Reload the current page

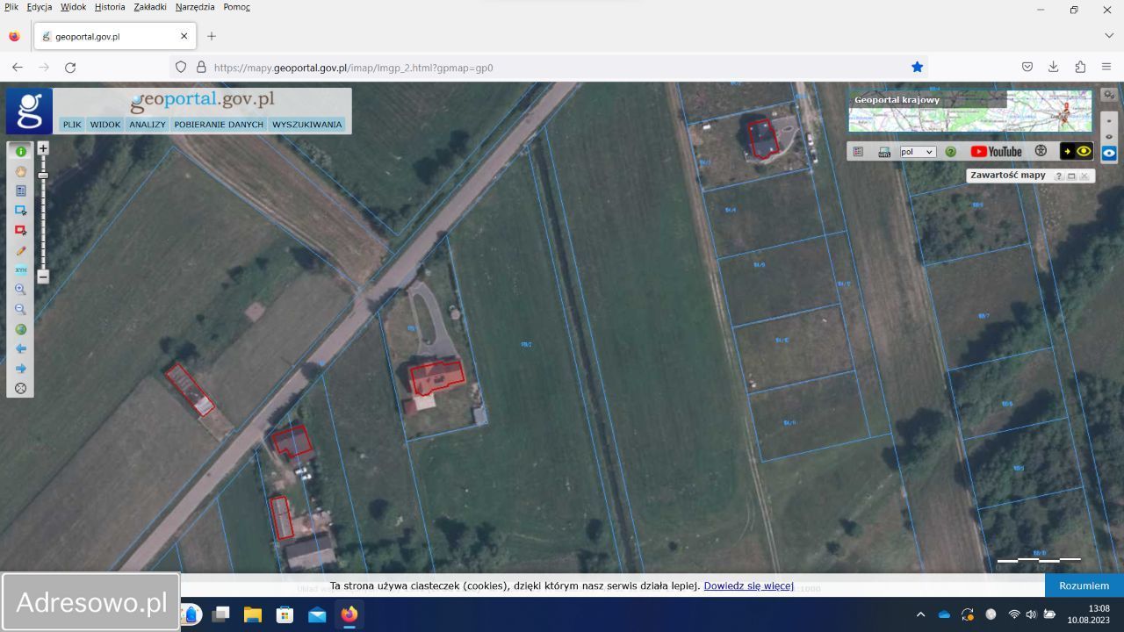point(70,67)
